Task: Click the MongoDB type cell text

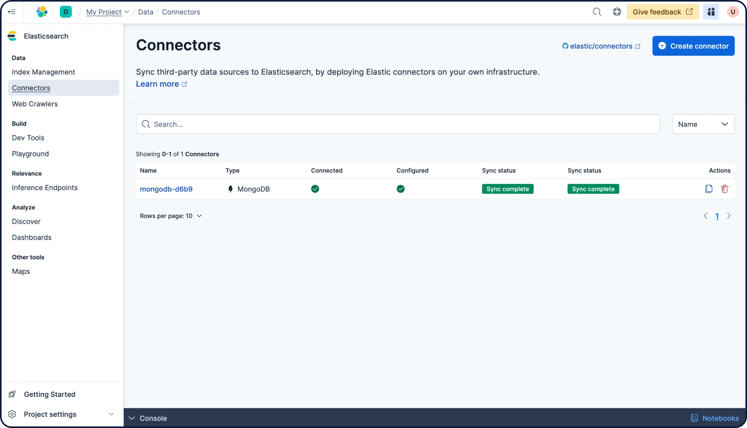Action: click(253, 189)
